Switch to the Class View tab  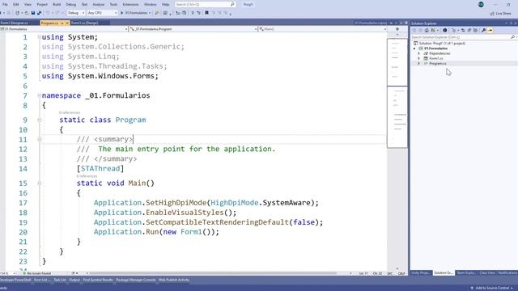[x=487, y=273]
